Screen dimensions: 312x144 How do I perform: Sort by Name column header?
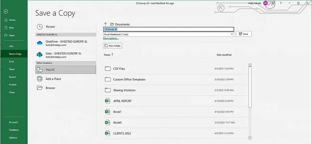pyautogui.click(x=109, y=55)
